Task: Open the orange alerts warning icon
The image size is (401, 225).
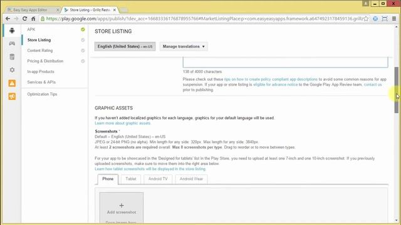Action: (12, 83)
